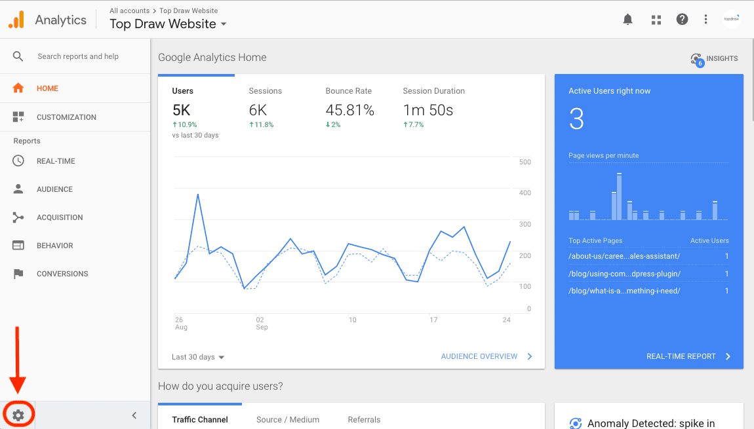The image size is (754, 429).
Task: Click the AUDIENCE OVERVIEW link
Action: click(479, 356)
